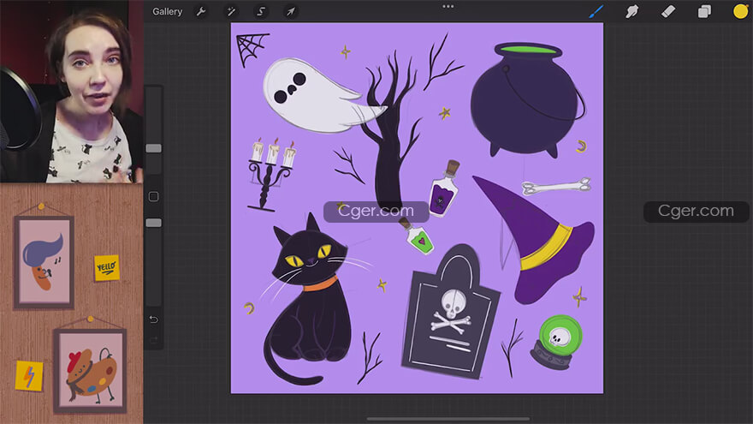The width and height of the screenshot is (753, 424).
Task: Click the three-dot menu at top center
Action: (448, 6)
